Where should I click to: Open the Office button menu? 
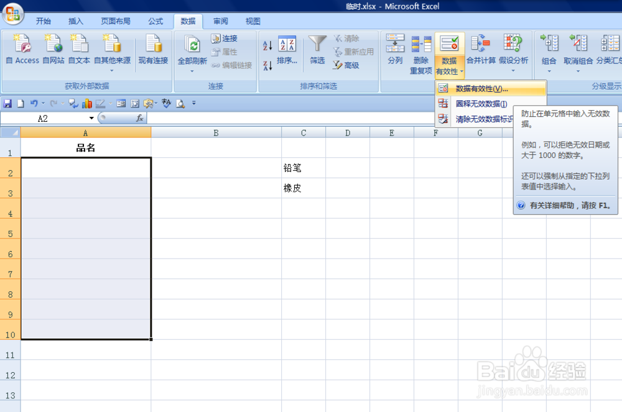click(13, 14)
